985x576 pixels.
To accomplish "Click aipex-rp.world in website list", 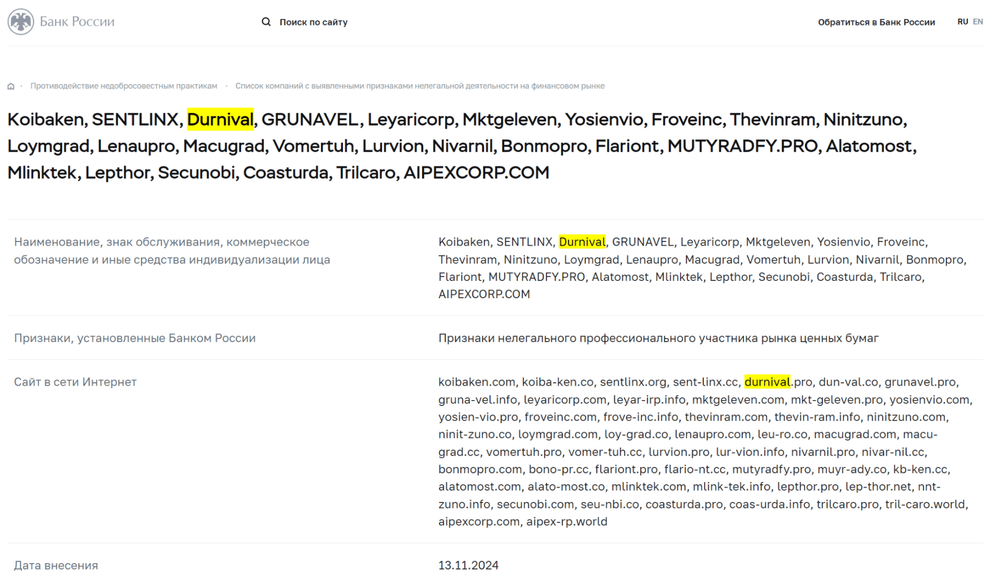I will tap(567, 521).
